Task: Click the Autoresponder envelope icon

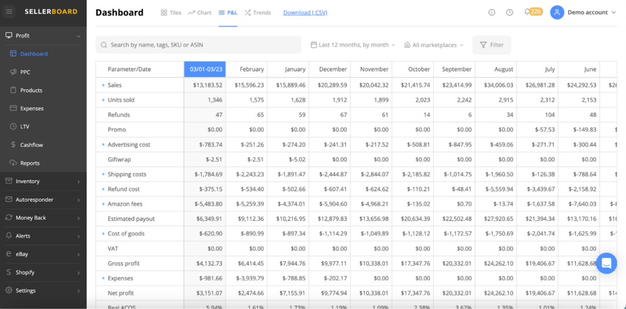Action: [9, 199]
